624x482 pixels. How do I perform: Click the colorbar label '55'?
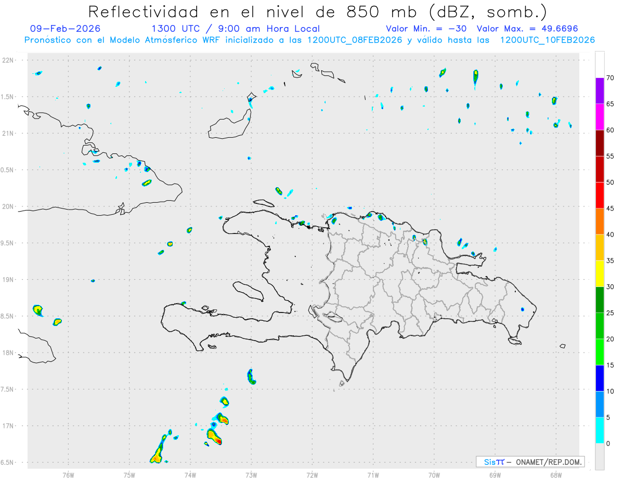point(610,156)
